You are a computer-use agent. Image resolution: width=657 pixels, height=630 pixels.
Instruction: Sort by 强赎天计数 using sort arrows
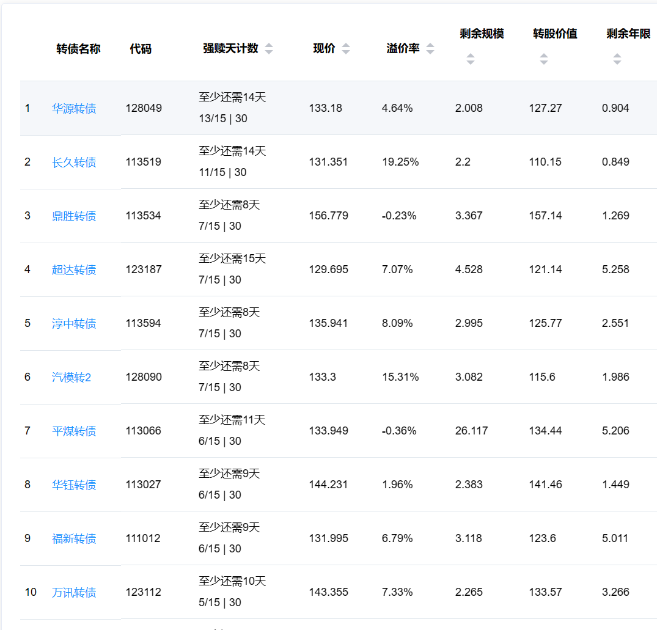pyautogui.click(x=269, y=49)
